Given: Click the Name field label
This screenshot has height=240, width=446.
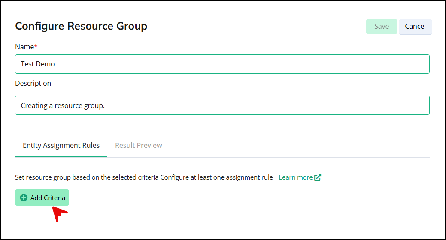Looking at the screenshot, I should coord(24,47).
